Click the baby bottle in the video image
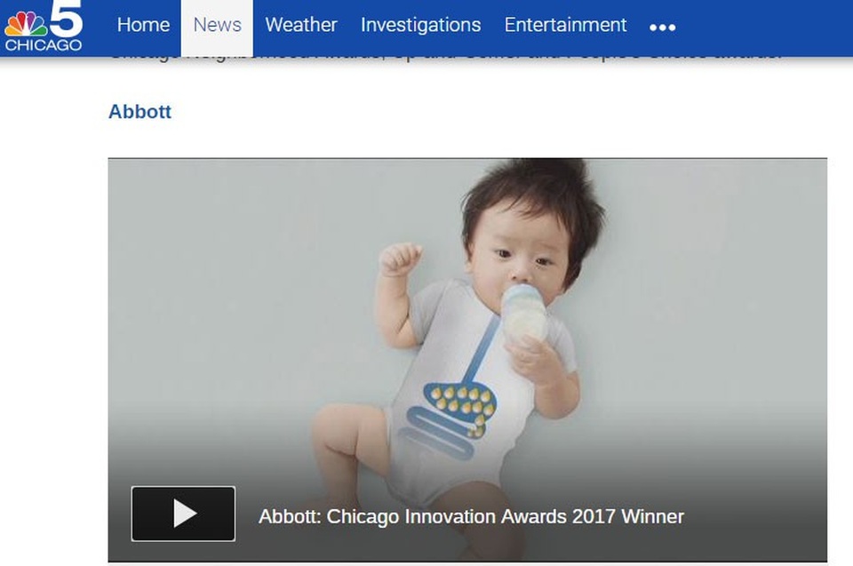The image size is (853, 566). 524,313
